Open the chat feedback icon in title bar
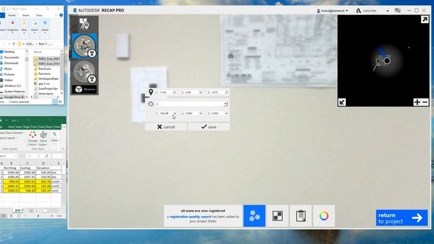 click(398, 11)
